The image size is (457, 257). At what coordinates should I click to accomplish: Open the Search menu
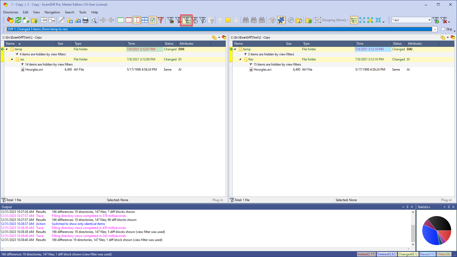coord(69,12)
